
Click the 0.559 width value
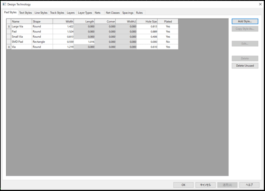63,42
